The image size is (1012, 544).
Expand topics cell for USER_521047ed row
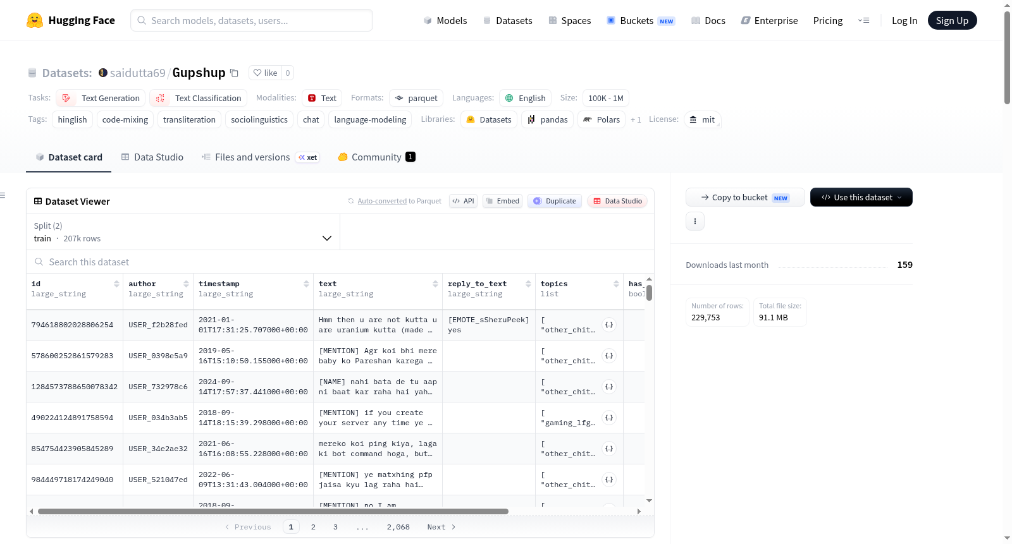point(609,480)
